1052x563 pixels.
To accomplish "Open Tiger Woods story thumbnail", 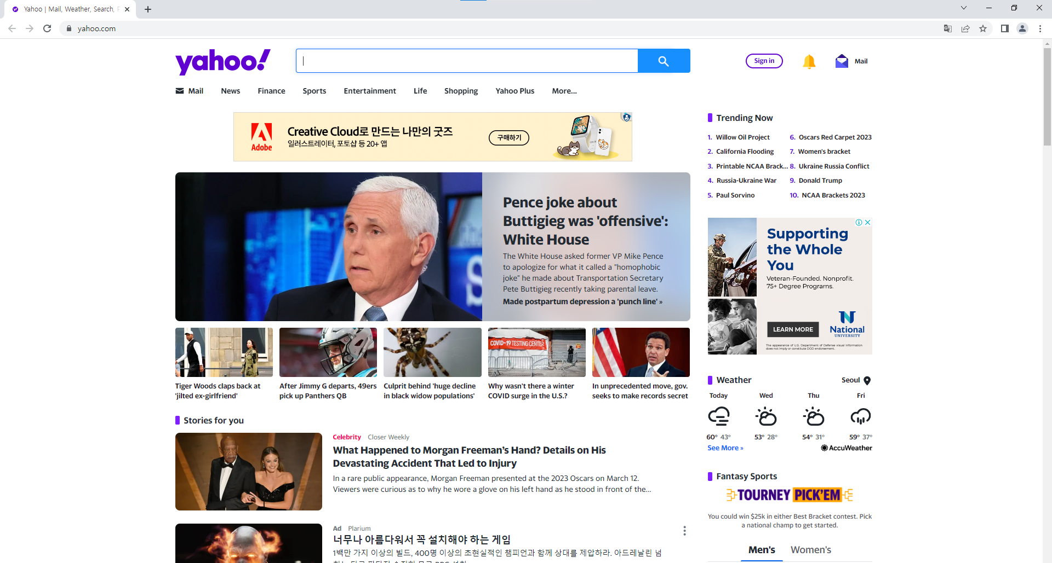I will (224, 352).
